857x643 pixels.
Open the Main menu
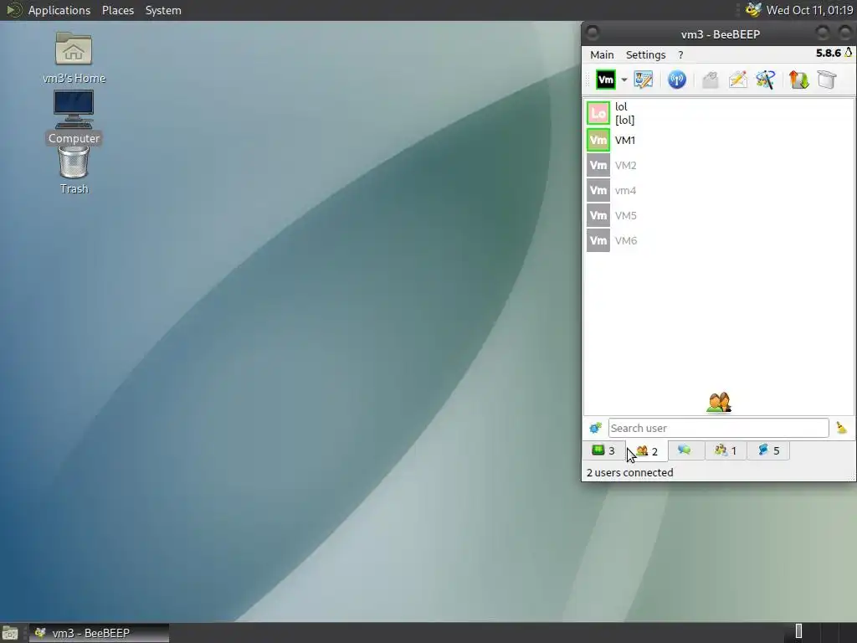602,54
